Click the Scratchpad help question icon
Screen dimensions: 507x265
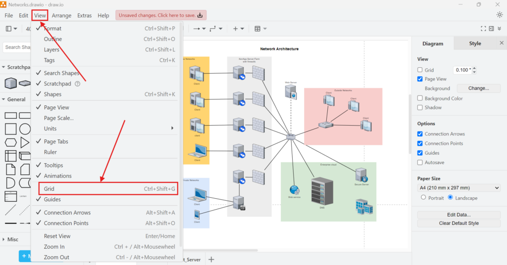pos(77,84)
